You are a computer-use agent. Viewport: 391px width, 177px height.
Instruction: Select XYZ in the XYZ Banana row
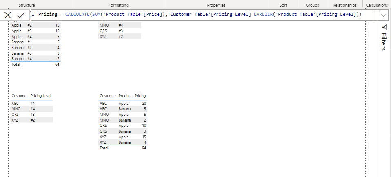(103, 142)
